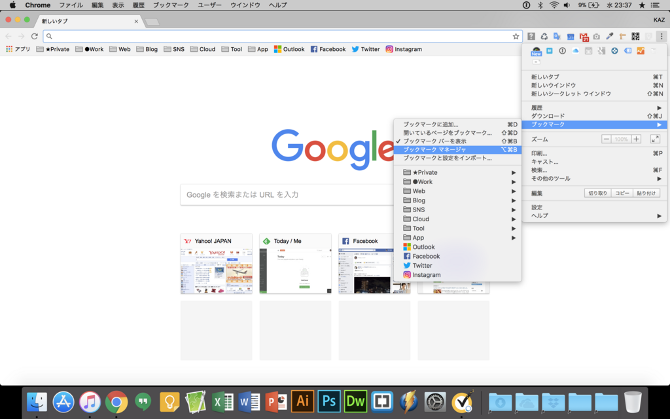The width and height of the screenshot is (670, 419).
Task: Click the Hatena bookmark B! icon in menu
Action: [550, 51]
